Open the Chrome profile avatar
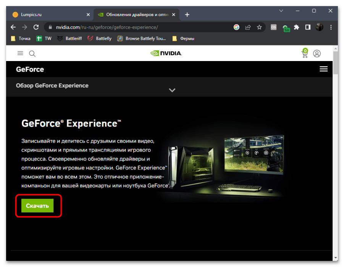The width and height of the screenshot is (344, 267). (x=319, y=27)
